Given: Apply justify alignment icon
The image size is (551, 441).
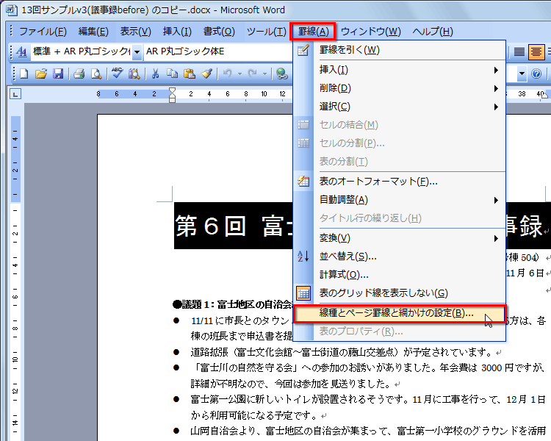Looking at the screenshot, I should click(519, 52).
